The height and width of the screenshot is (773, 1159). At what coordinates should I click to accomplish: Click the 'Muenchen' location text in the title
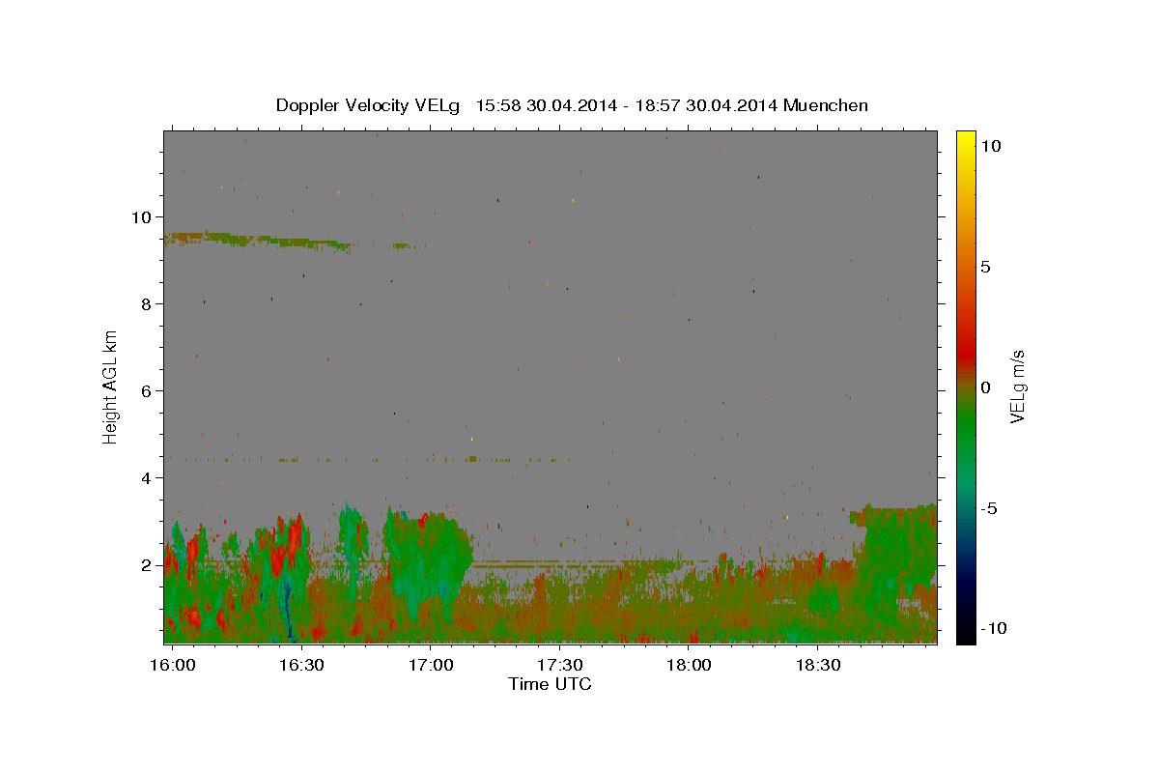point(826,105)
